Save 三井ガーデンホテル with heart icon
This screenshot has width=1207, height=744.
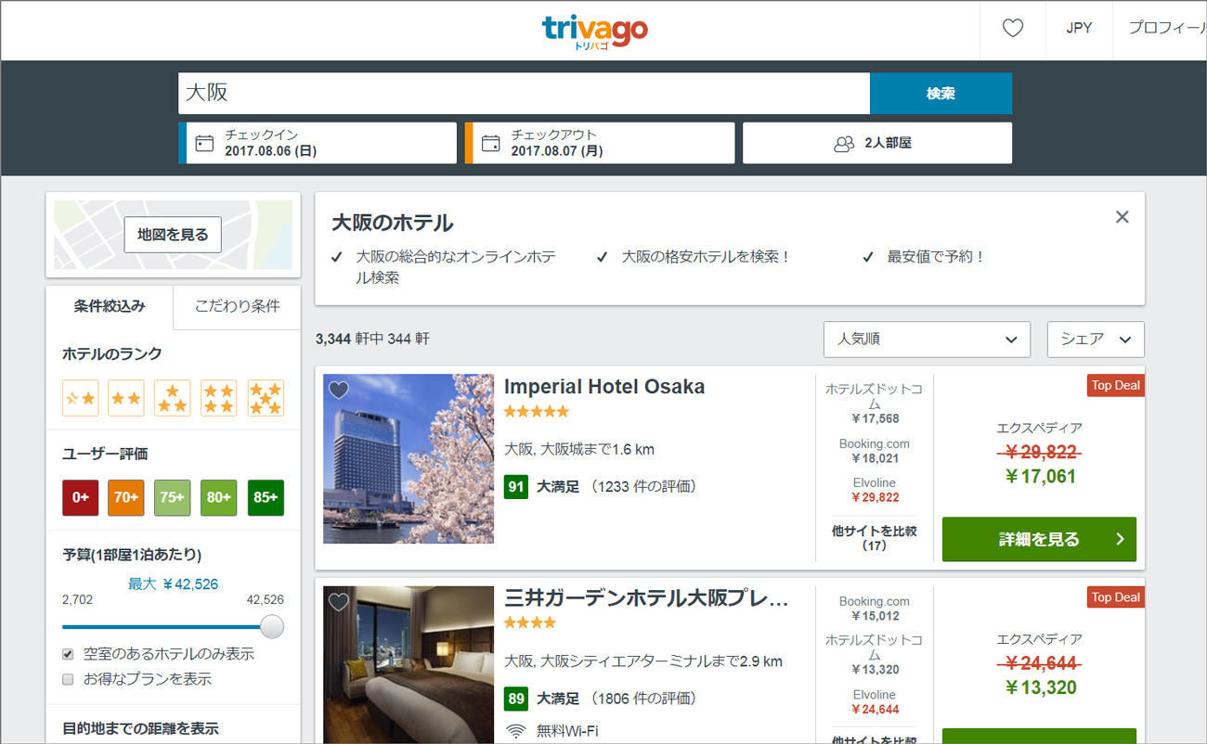click(339, 603)
